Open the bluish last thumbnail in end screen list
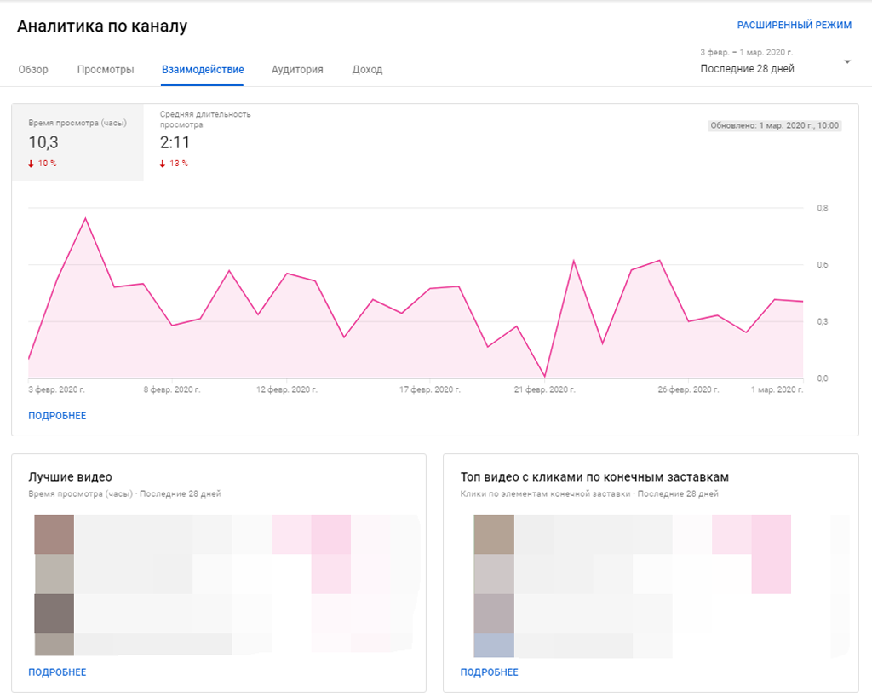The width and height of the screenshot is (872, 698). [494, 645]
